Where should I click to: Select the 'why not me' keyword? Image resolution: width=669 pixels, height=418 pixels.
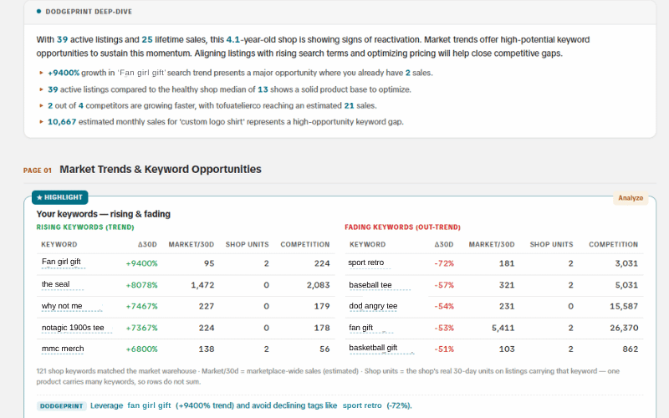tap(62, 306)
